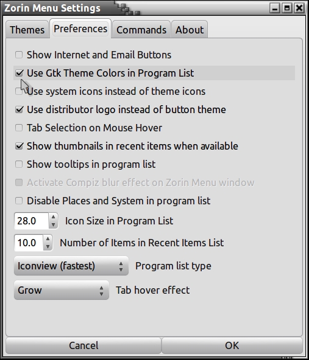Image resolution: width=309 pixels, height=360 pixels.
Task: Enable Tab Selection on Mouse Hover
Action: pos(19,128)
